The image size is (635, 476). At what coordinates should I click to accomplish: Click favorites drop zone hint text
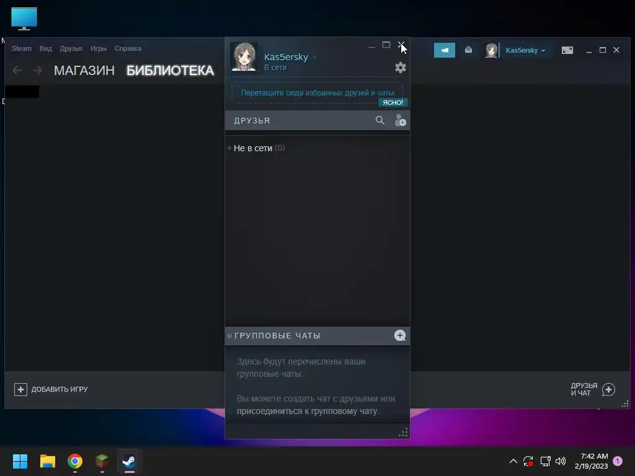point(317,93)
